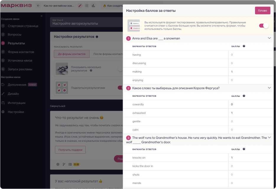This screenshot has height=189, width=276.
Task: Open Дизайн in the left sidebar
Action: tap(13, 94)
